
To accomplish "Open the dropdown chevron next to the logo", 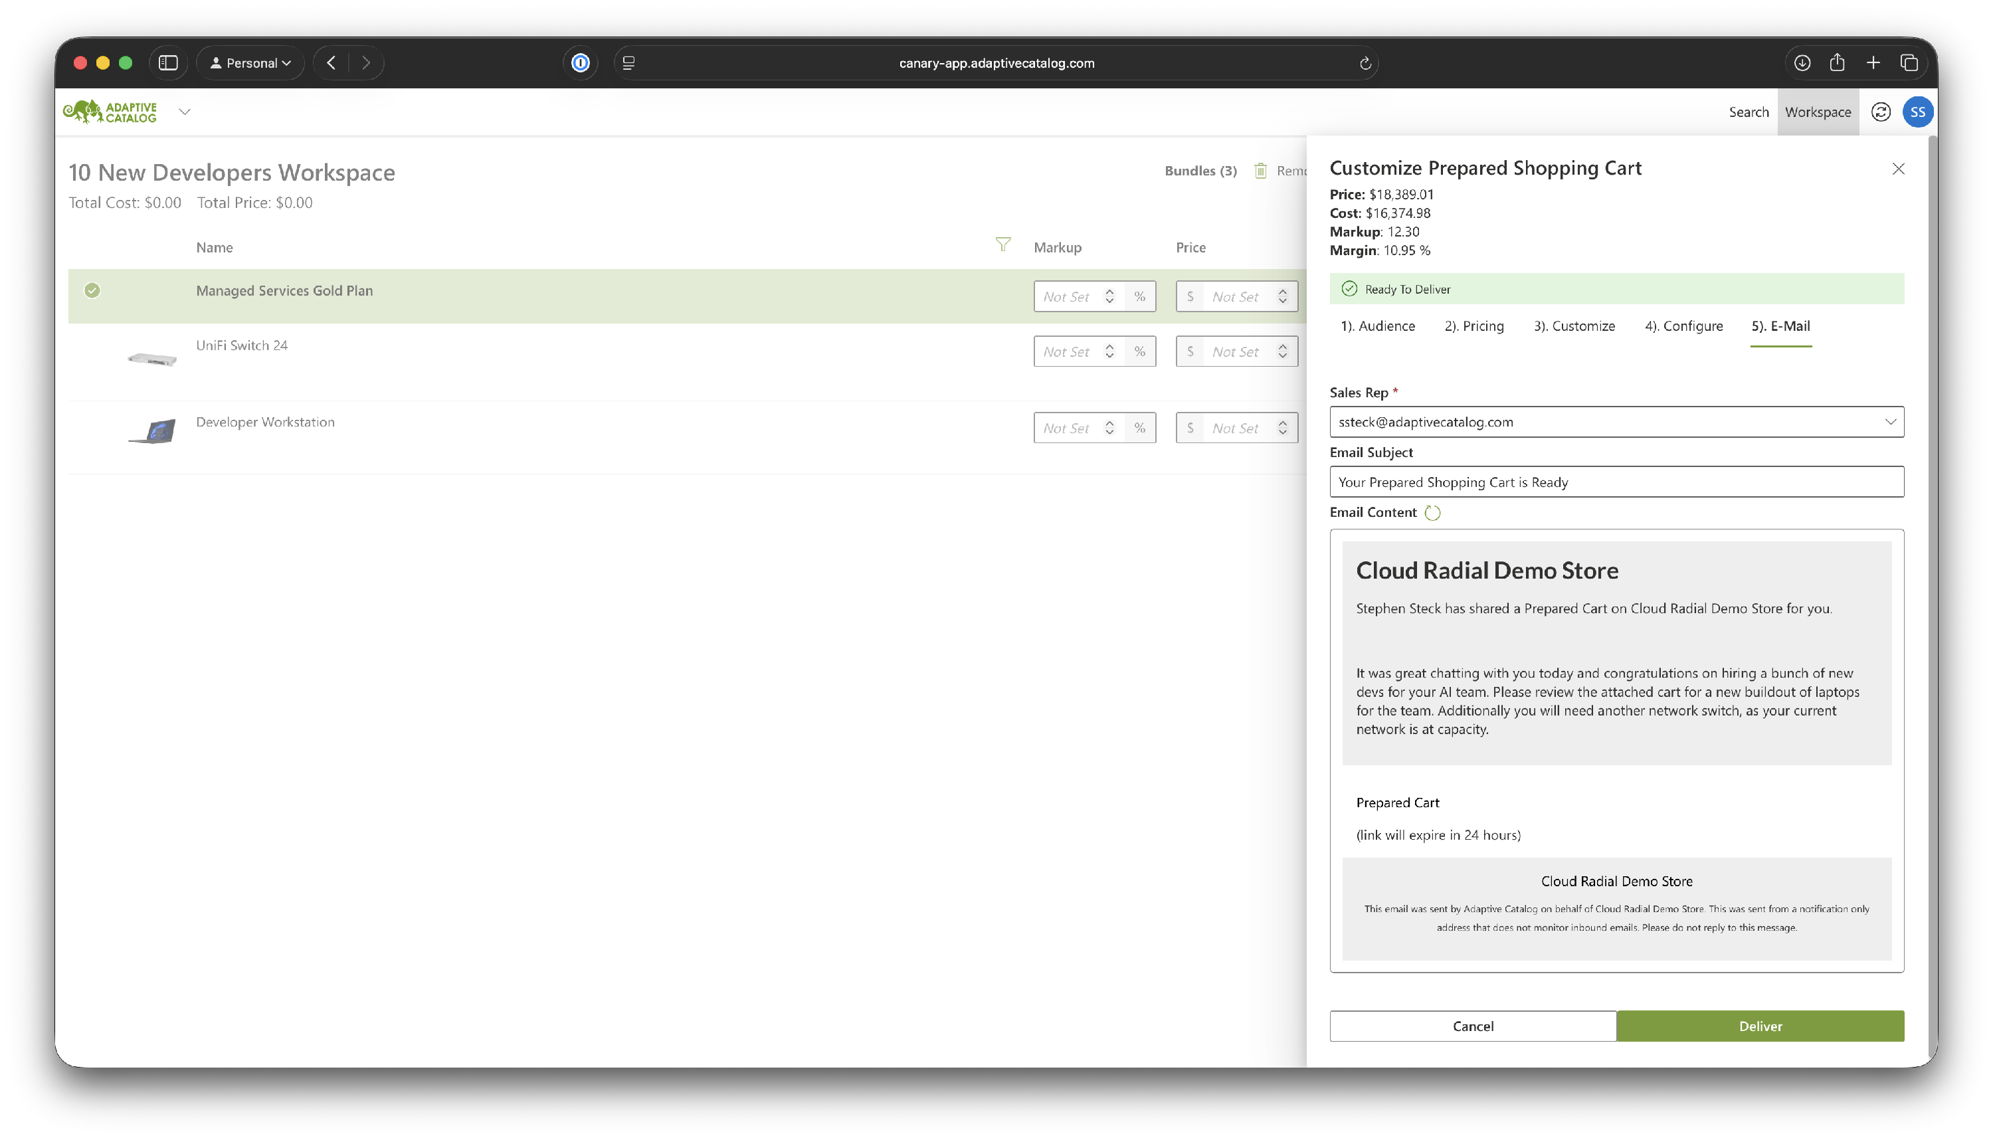I will click(185, 112).
